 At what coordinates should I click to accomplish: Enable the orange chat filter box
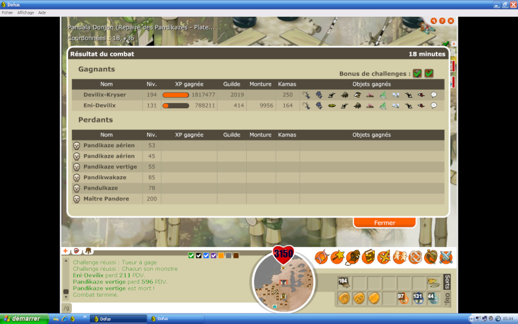coord(221,255)
